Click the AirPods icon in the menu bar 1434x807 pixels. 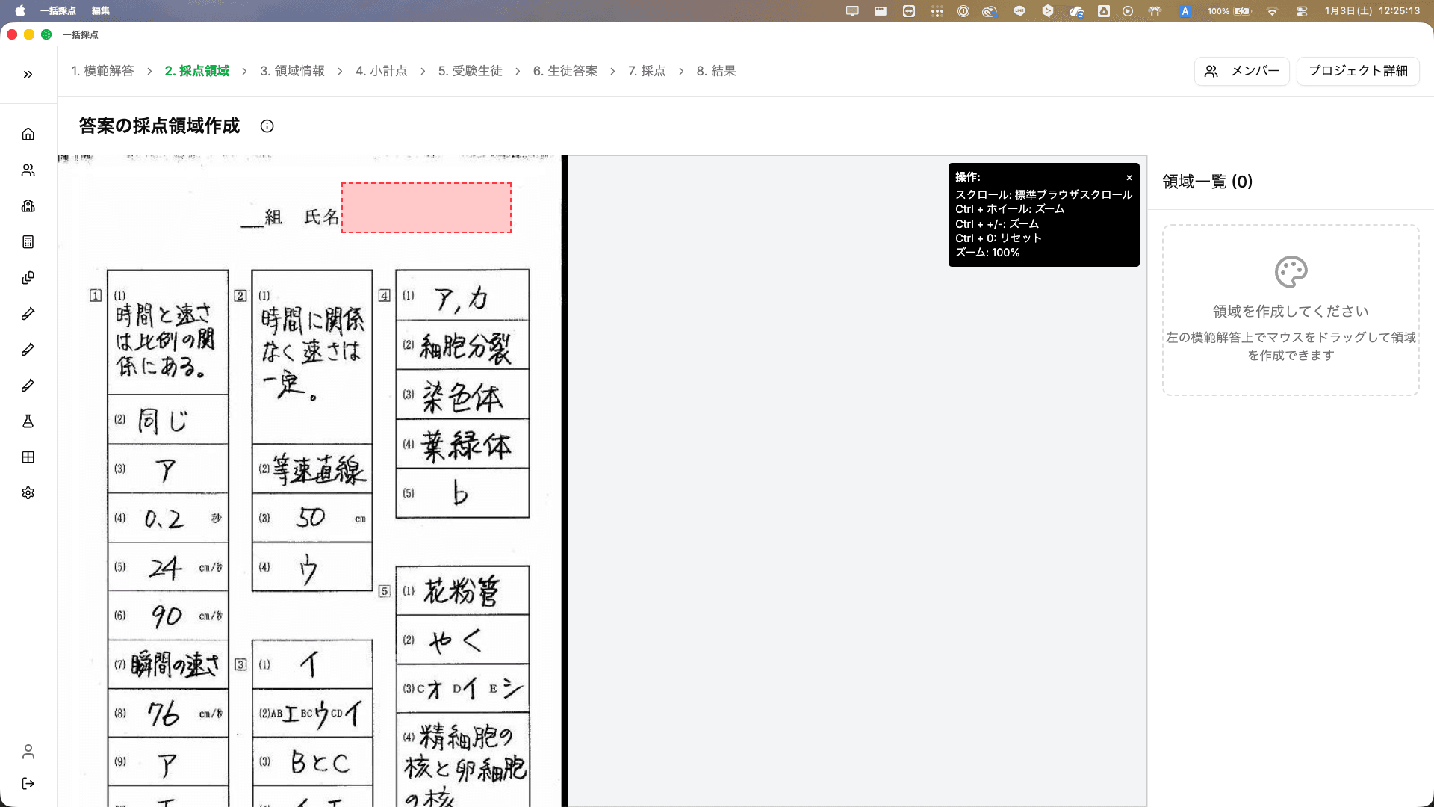[x=1155, y=11]
